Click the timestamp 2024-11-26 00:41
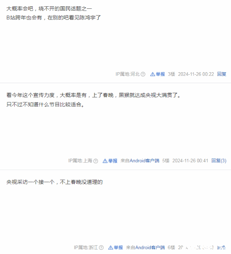The image size is (231, 254). click(190, 161)
